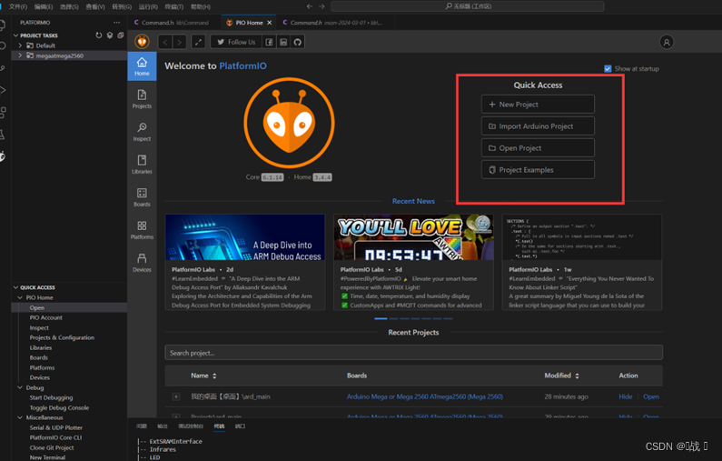This screenshot has width=722, height=461.
Task: Go back using PIO Home's back arrow
Action: pyautogui.click(x=165, y=43)
